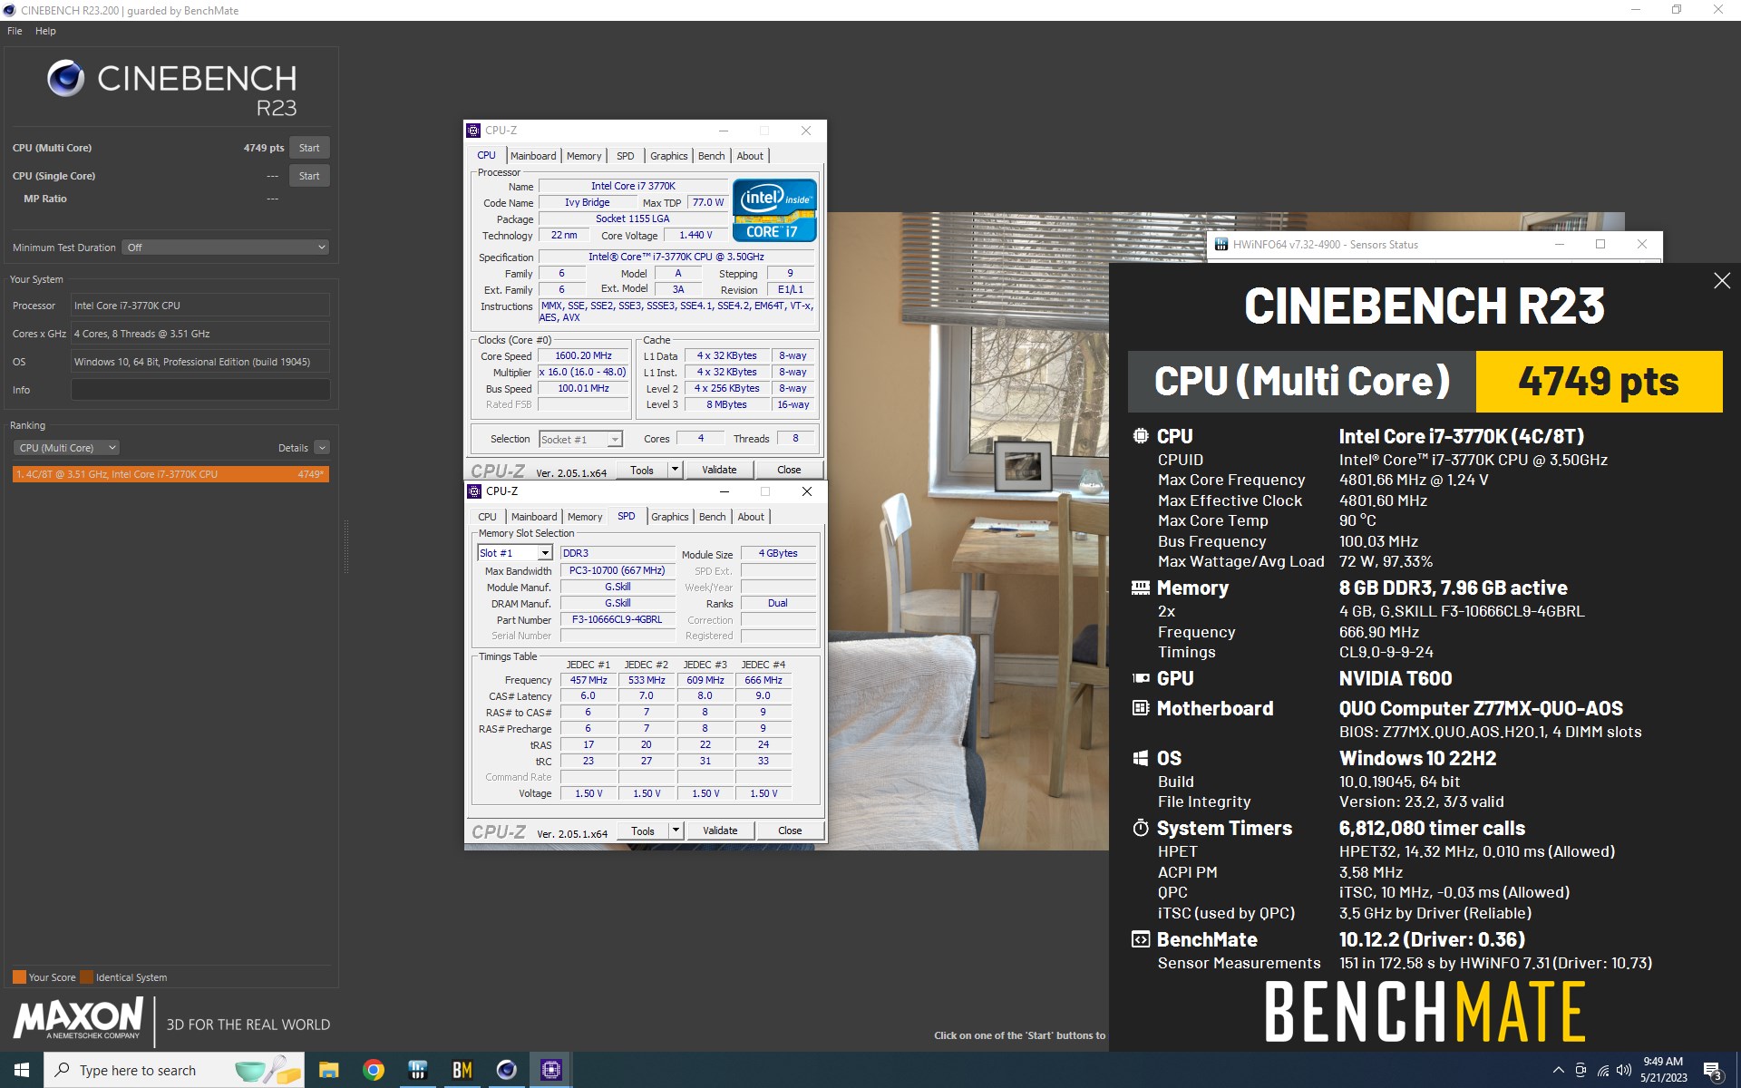Click the Tools button in the SPD CPU-Z

point(643,831)
